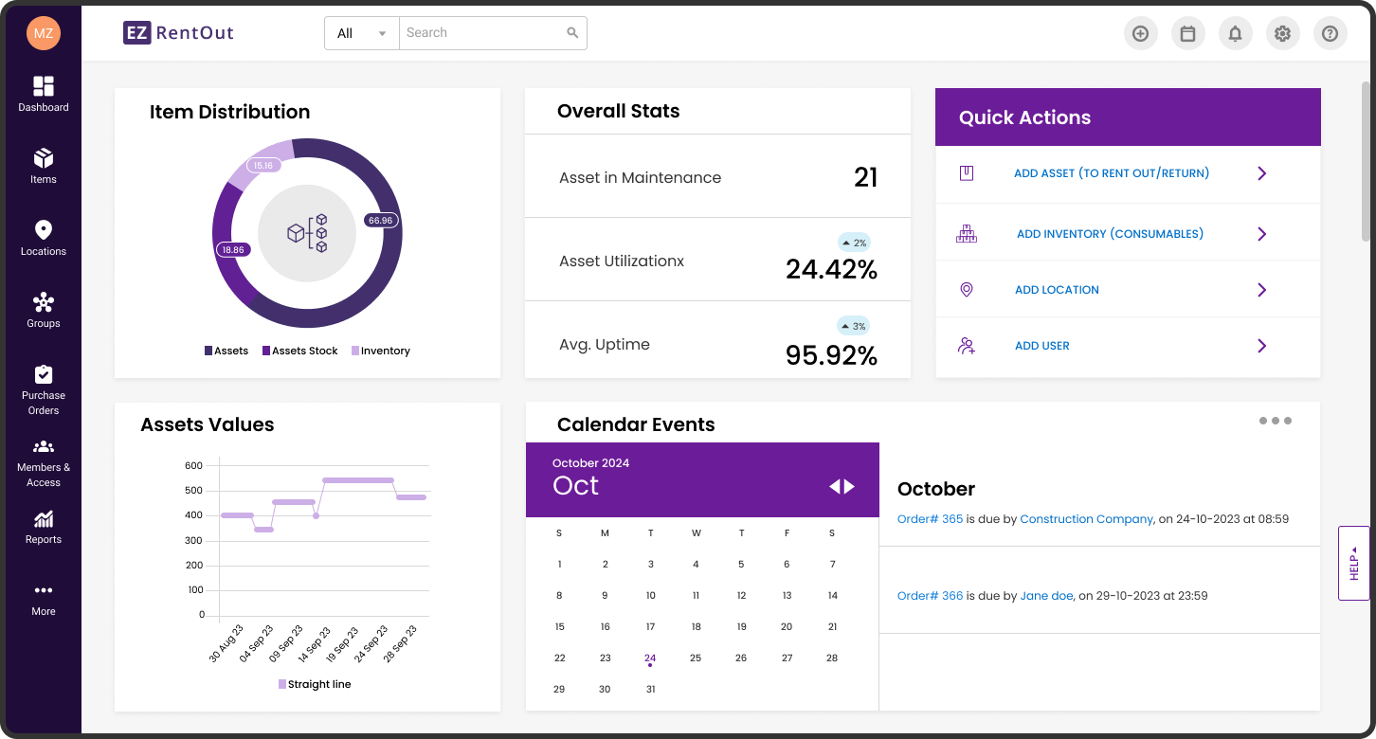Open Purchase Orders in sidebar

pyautogui.click(x=44, y=389)
